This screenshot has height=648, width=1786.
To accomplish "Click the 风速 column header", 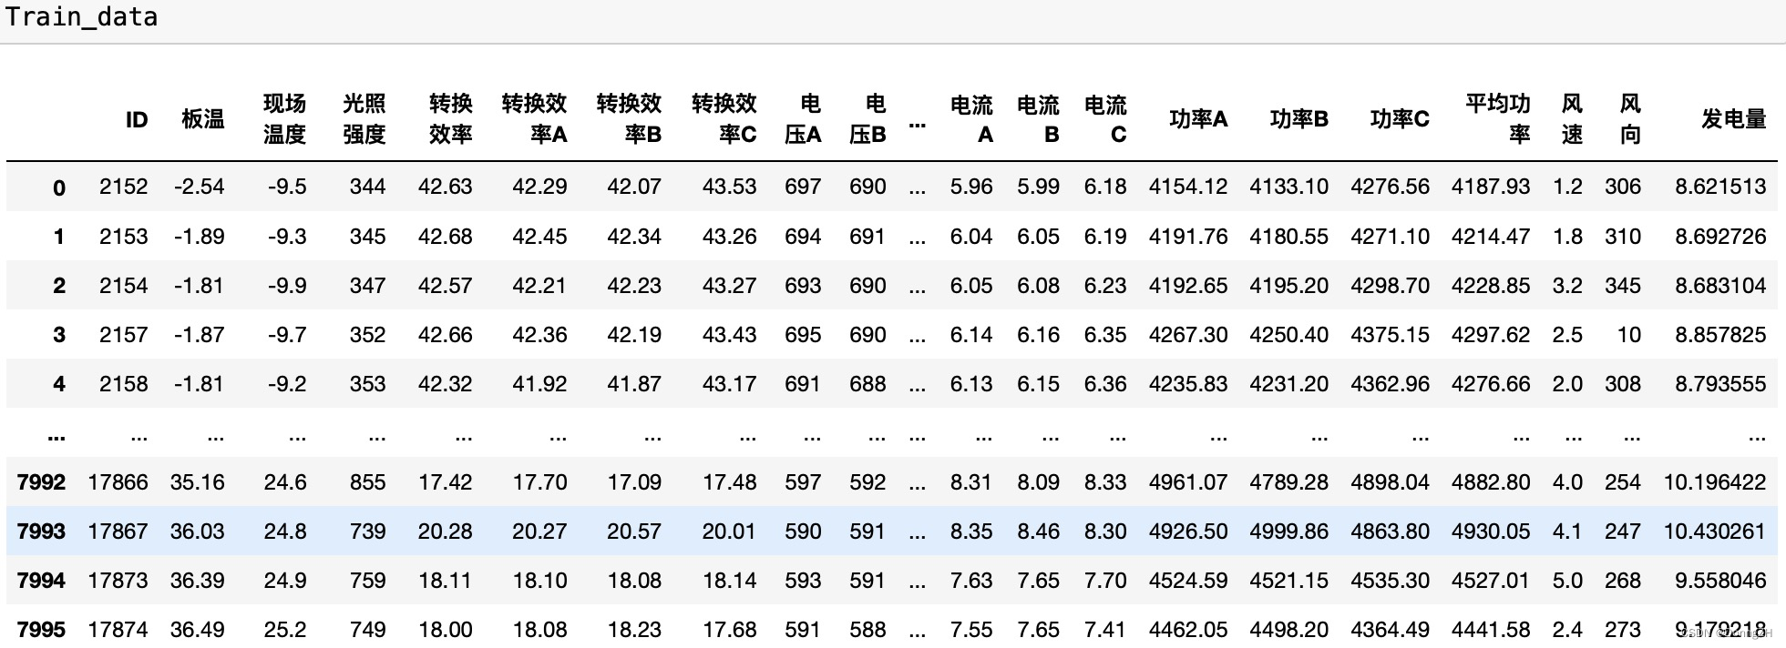I will coord(1572,119).
